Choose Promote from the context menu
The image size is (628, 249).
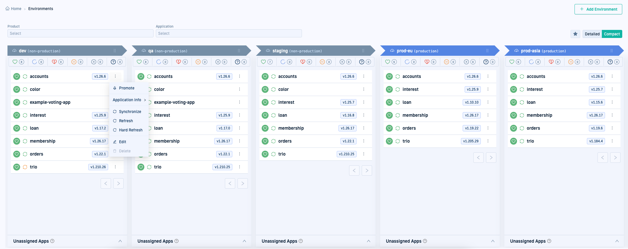click(127, 88)
